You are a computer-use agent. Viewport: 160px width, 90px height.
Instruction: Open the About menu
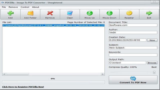pos(35,7)
